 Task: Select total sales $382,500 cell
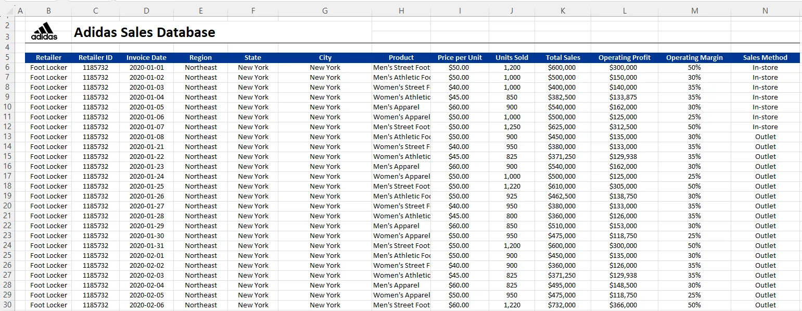pos(563,97)
